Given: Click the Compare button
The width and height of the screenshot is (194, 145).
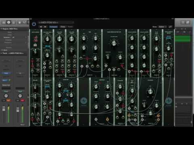Looking at the screenshot, I should [53, 27].
